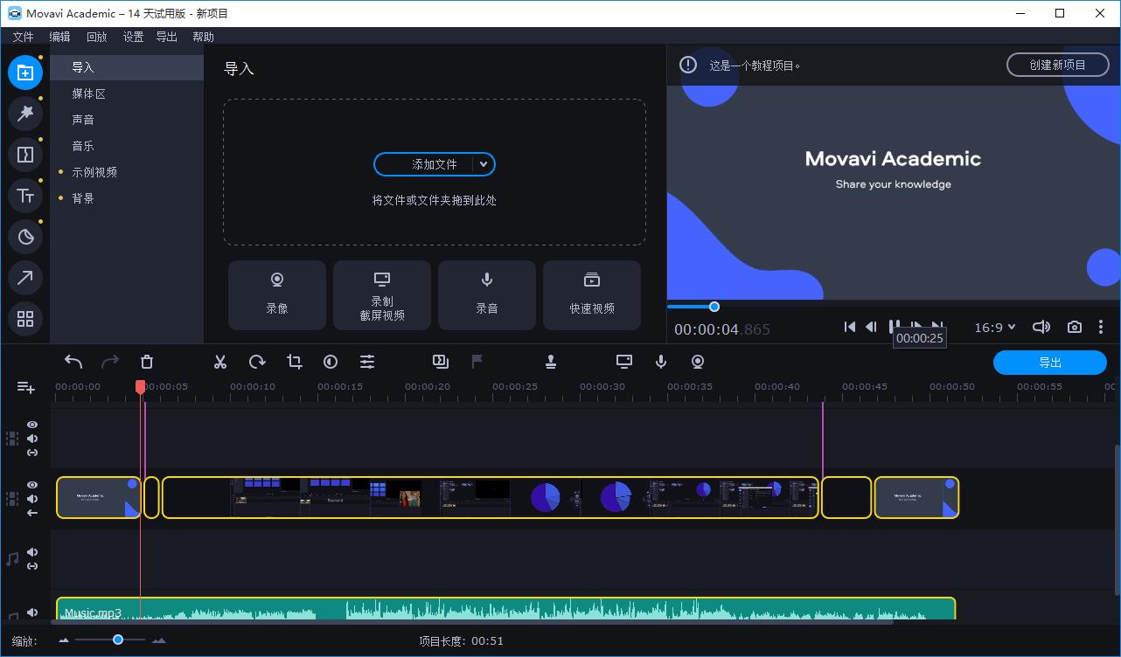Select the Music.mp3 audio clip
Screen dimensions: 1121x657
[506, 609]
